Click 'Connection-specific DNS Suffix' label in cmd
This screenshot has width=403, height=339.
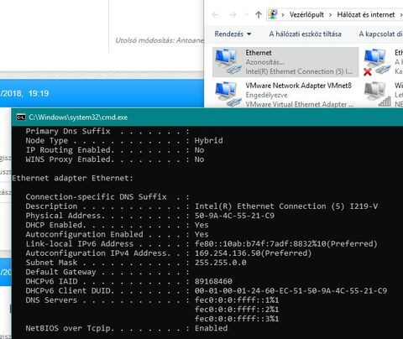point(96,197)
